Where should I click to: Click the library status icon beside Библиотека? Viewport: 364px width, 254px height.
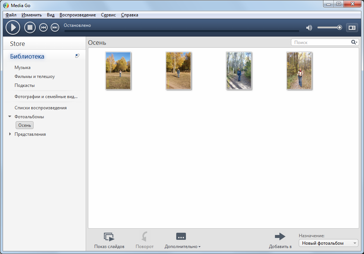click(77, 56)
